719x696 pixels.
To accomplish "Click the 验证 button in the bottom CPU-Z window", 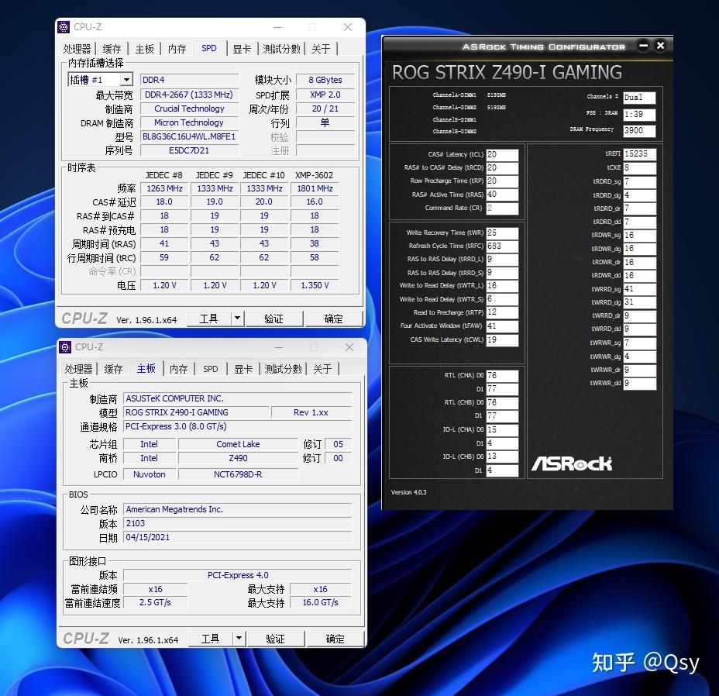I will pos(276,639).
